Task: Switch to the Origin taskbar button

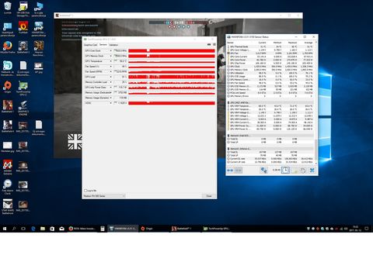Action: click(154, 229)
